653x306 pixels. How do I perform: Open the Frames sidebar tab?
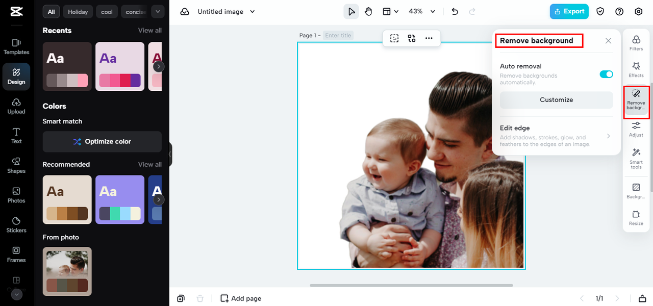16,254
